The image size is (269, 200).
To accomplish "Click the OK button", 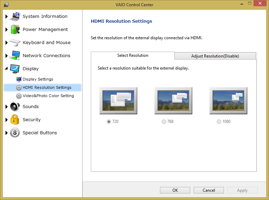I will pos(175,190).
